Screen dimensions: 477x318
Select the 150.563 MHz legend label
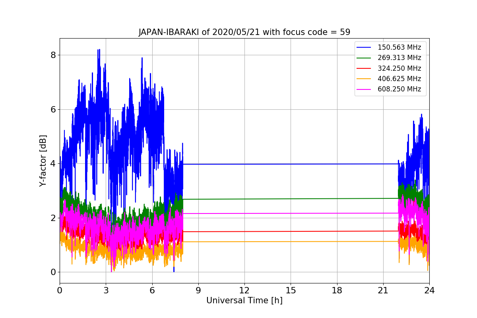[399, 48]
